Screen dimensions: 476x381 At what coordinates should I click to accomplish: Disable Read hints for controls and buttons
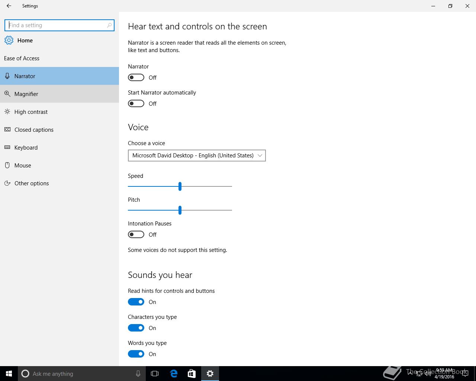[136, 302]
